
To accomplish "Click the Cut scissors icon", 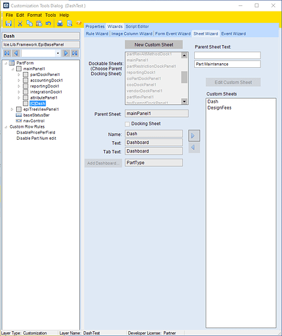I will (20, 24).
